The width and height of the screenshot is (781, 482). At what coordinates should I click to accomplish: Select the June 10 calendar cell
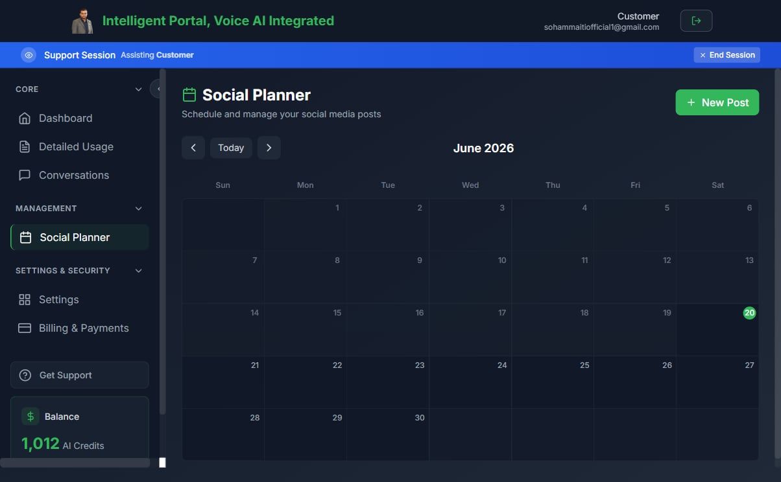pos(470,277)
